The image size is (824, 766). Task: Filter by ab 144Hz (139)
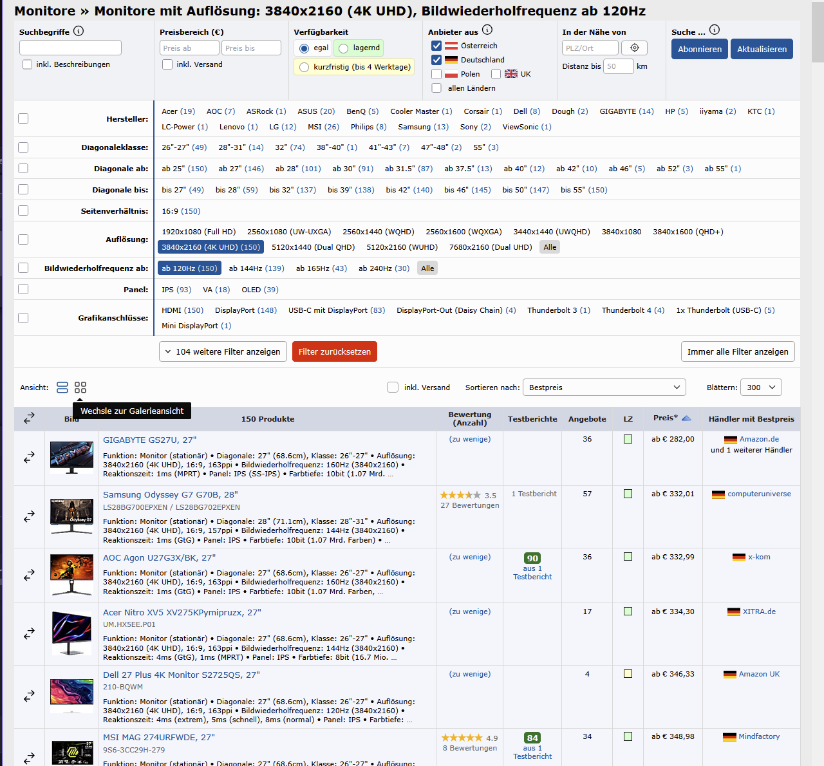(x=256, y=268)
